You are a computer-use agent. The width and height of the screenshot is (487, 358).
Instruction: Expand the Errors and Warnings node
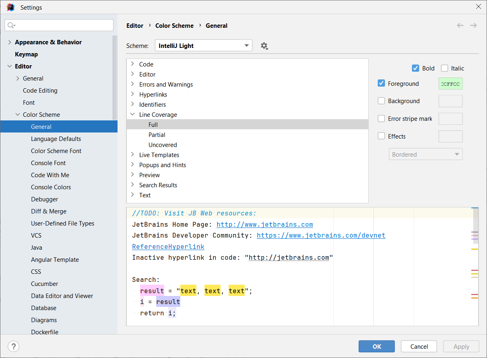pyautogui.click(x=132, y=84)
